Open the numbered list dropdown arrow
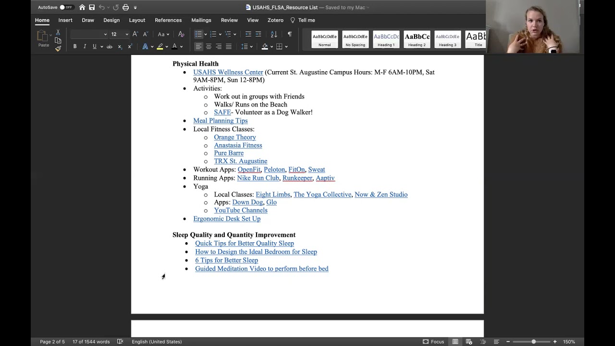The image size is (615, 346). 220,35
